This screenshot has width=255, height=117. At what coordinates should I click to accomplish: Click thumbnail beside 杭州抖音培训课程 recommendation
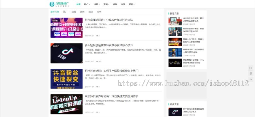(x=175, y=31)
